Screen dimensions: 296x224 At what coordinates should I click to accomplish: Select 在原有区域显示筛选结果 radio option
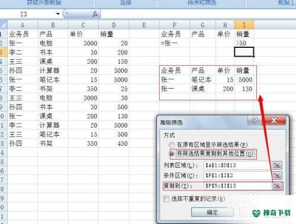click(x=172, y=145)
